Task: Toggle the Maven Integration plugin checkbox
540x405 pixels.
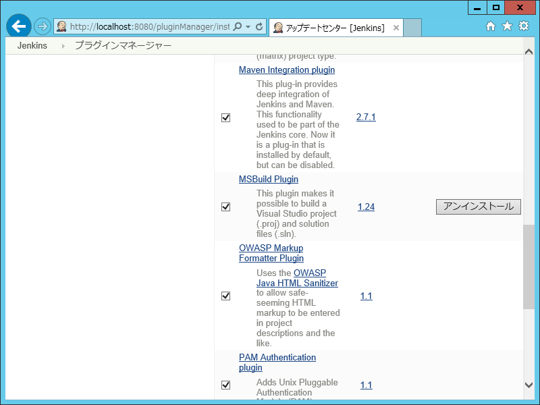Action: click(x=225, y=117)
